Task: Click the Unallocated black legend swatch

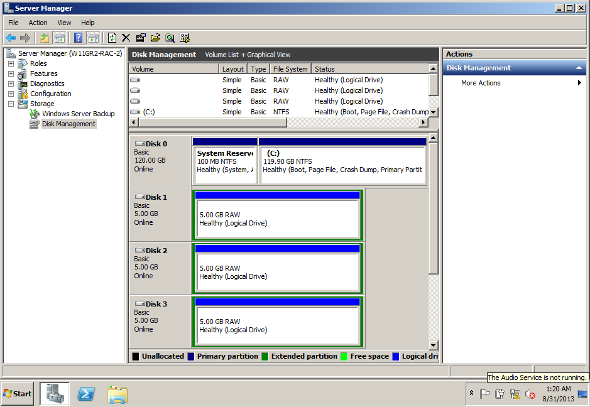Action: coord(136,356)
